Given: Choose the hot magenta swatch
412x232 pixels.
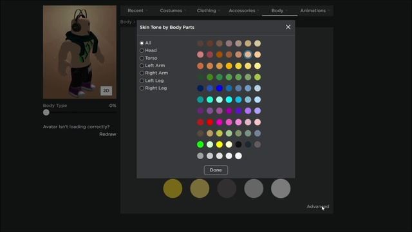Looking at the screenshot, I should pyautogui.click(x=220, y=122).
